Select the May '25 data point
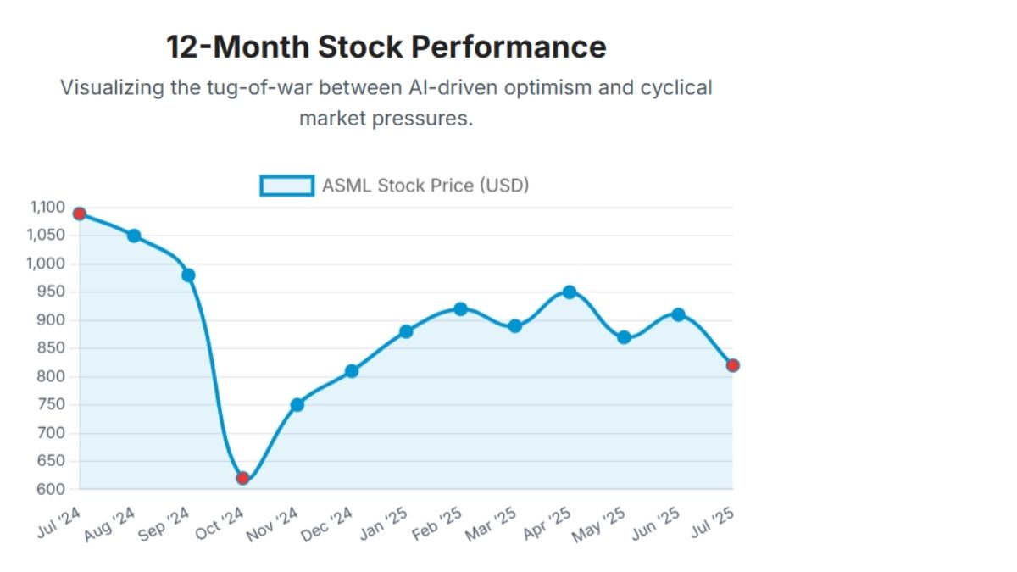The width and height of the screenshot is (1017, 572). (625, 337)
